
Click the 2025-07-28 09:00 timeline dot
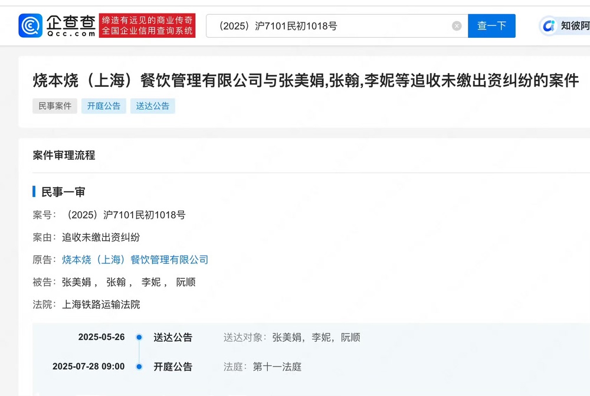pos(139,366)
